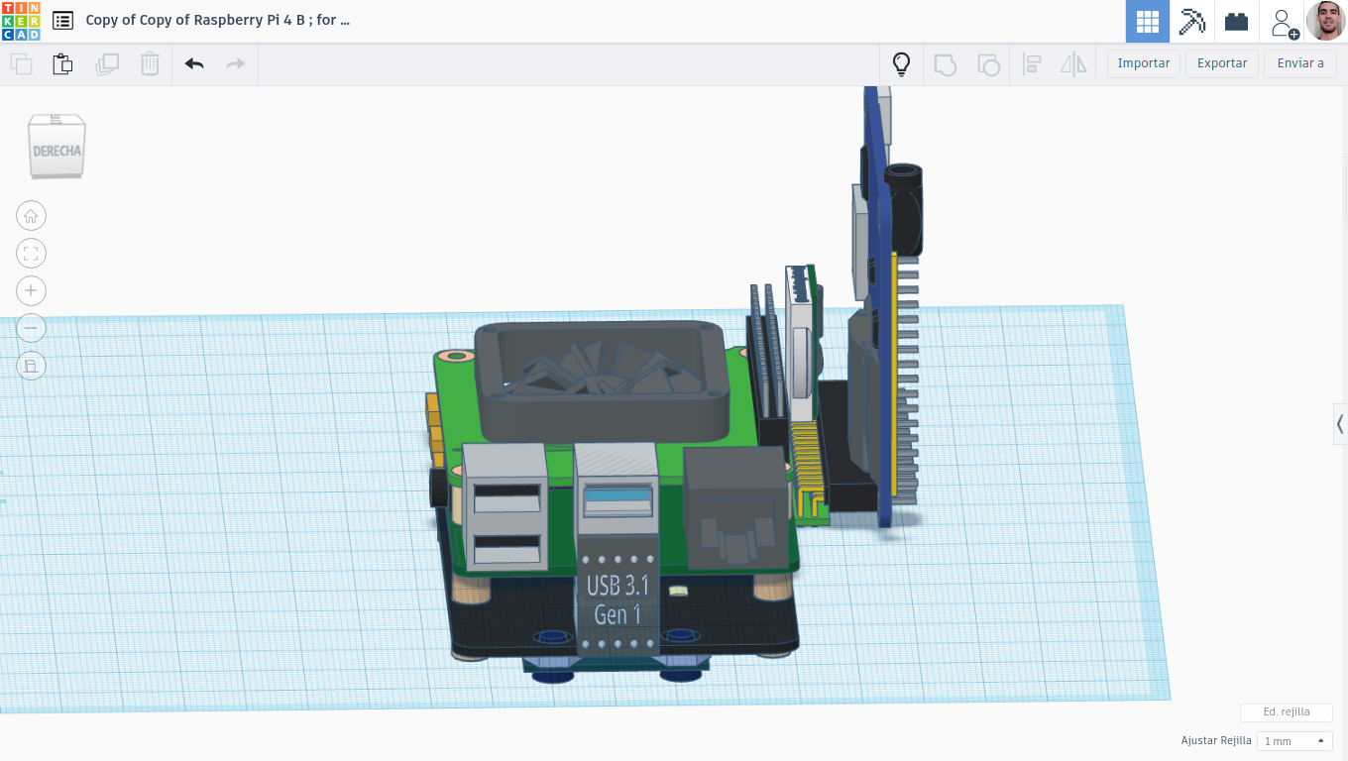
Task: Expand the collapsed shapes side panel
Action: (1340, 424)
